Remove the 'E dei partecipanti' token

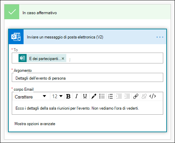[63, 58]
